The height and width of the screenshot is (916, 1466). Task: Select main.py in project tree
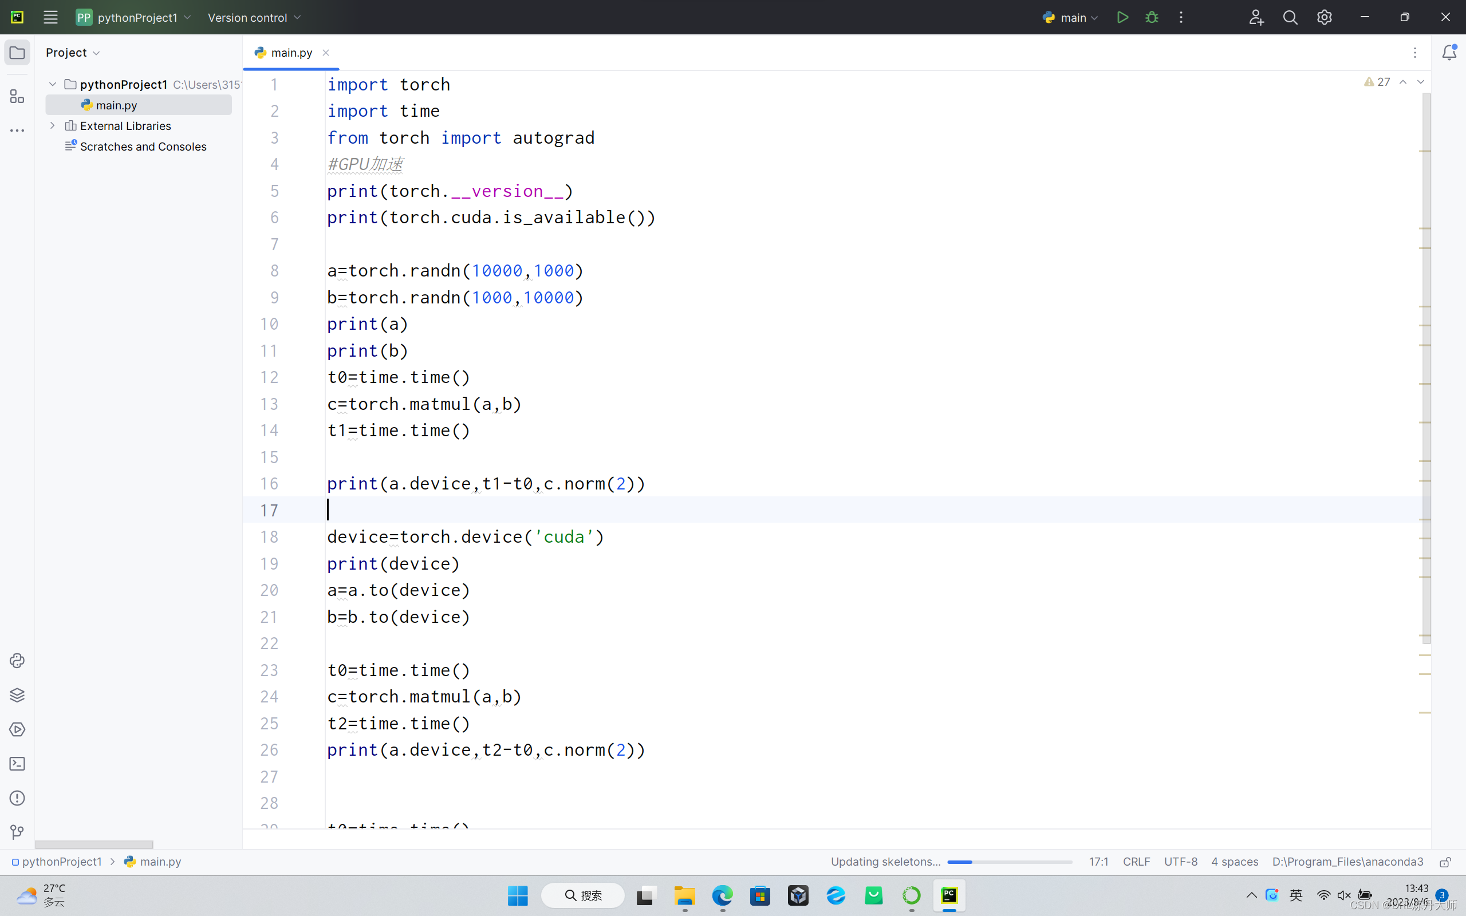coord(139,105)
